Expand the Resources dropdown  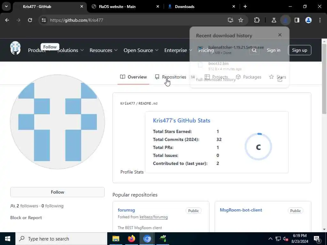point(104,50)
